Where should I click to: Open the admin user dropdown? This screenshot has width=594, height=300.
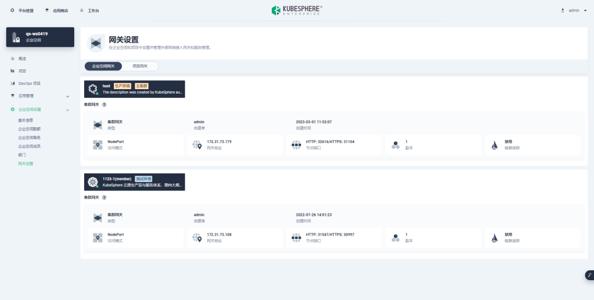pyautogui.click(x=574, y=10)
